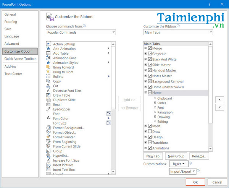Select the Insert Text Box icon
The image size is (229, 188).
[48, 170]
